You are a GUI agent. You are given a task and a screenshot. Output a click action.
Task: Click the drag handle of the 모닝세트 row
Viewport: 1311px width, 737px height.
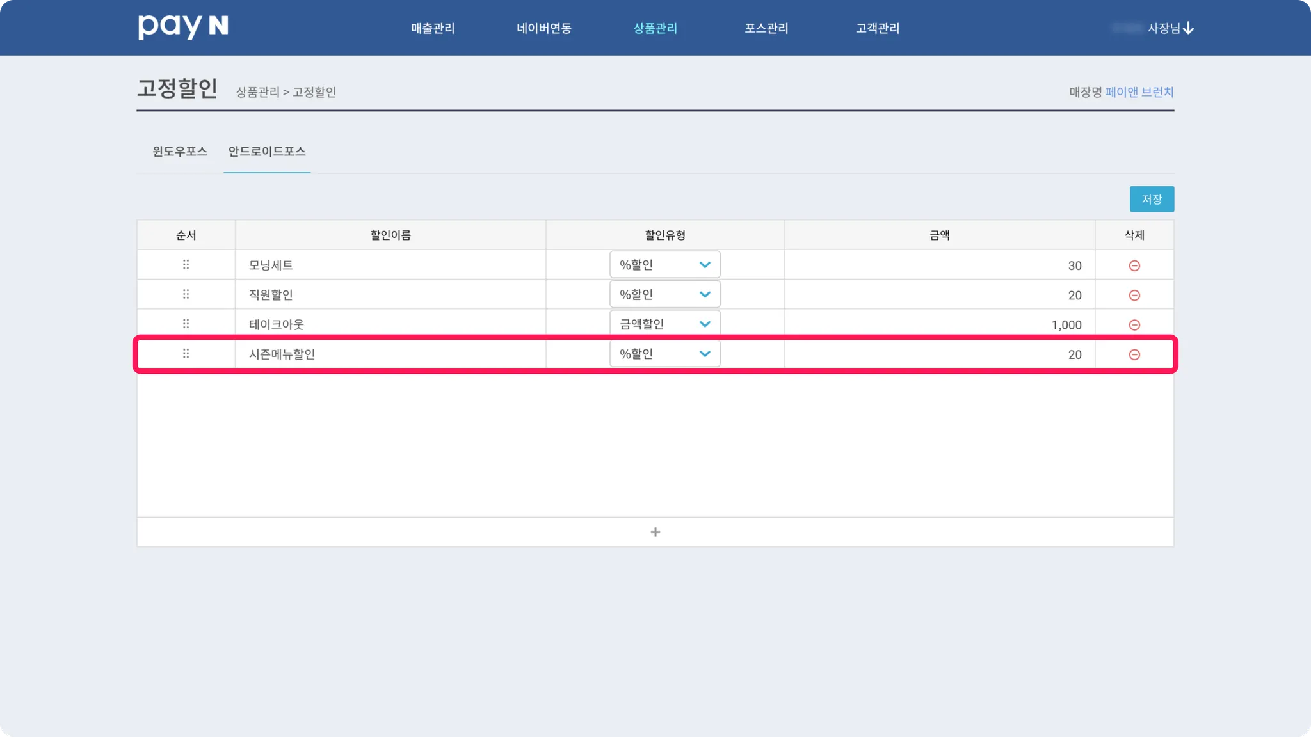click(x=186, y=264)
